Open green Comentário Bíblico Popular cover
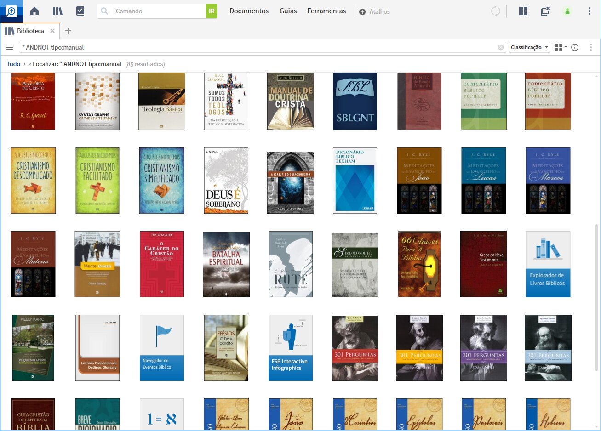 [484, 101]
